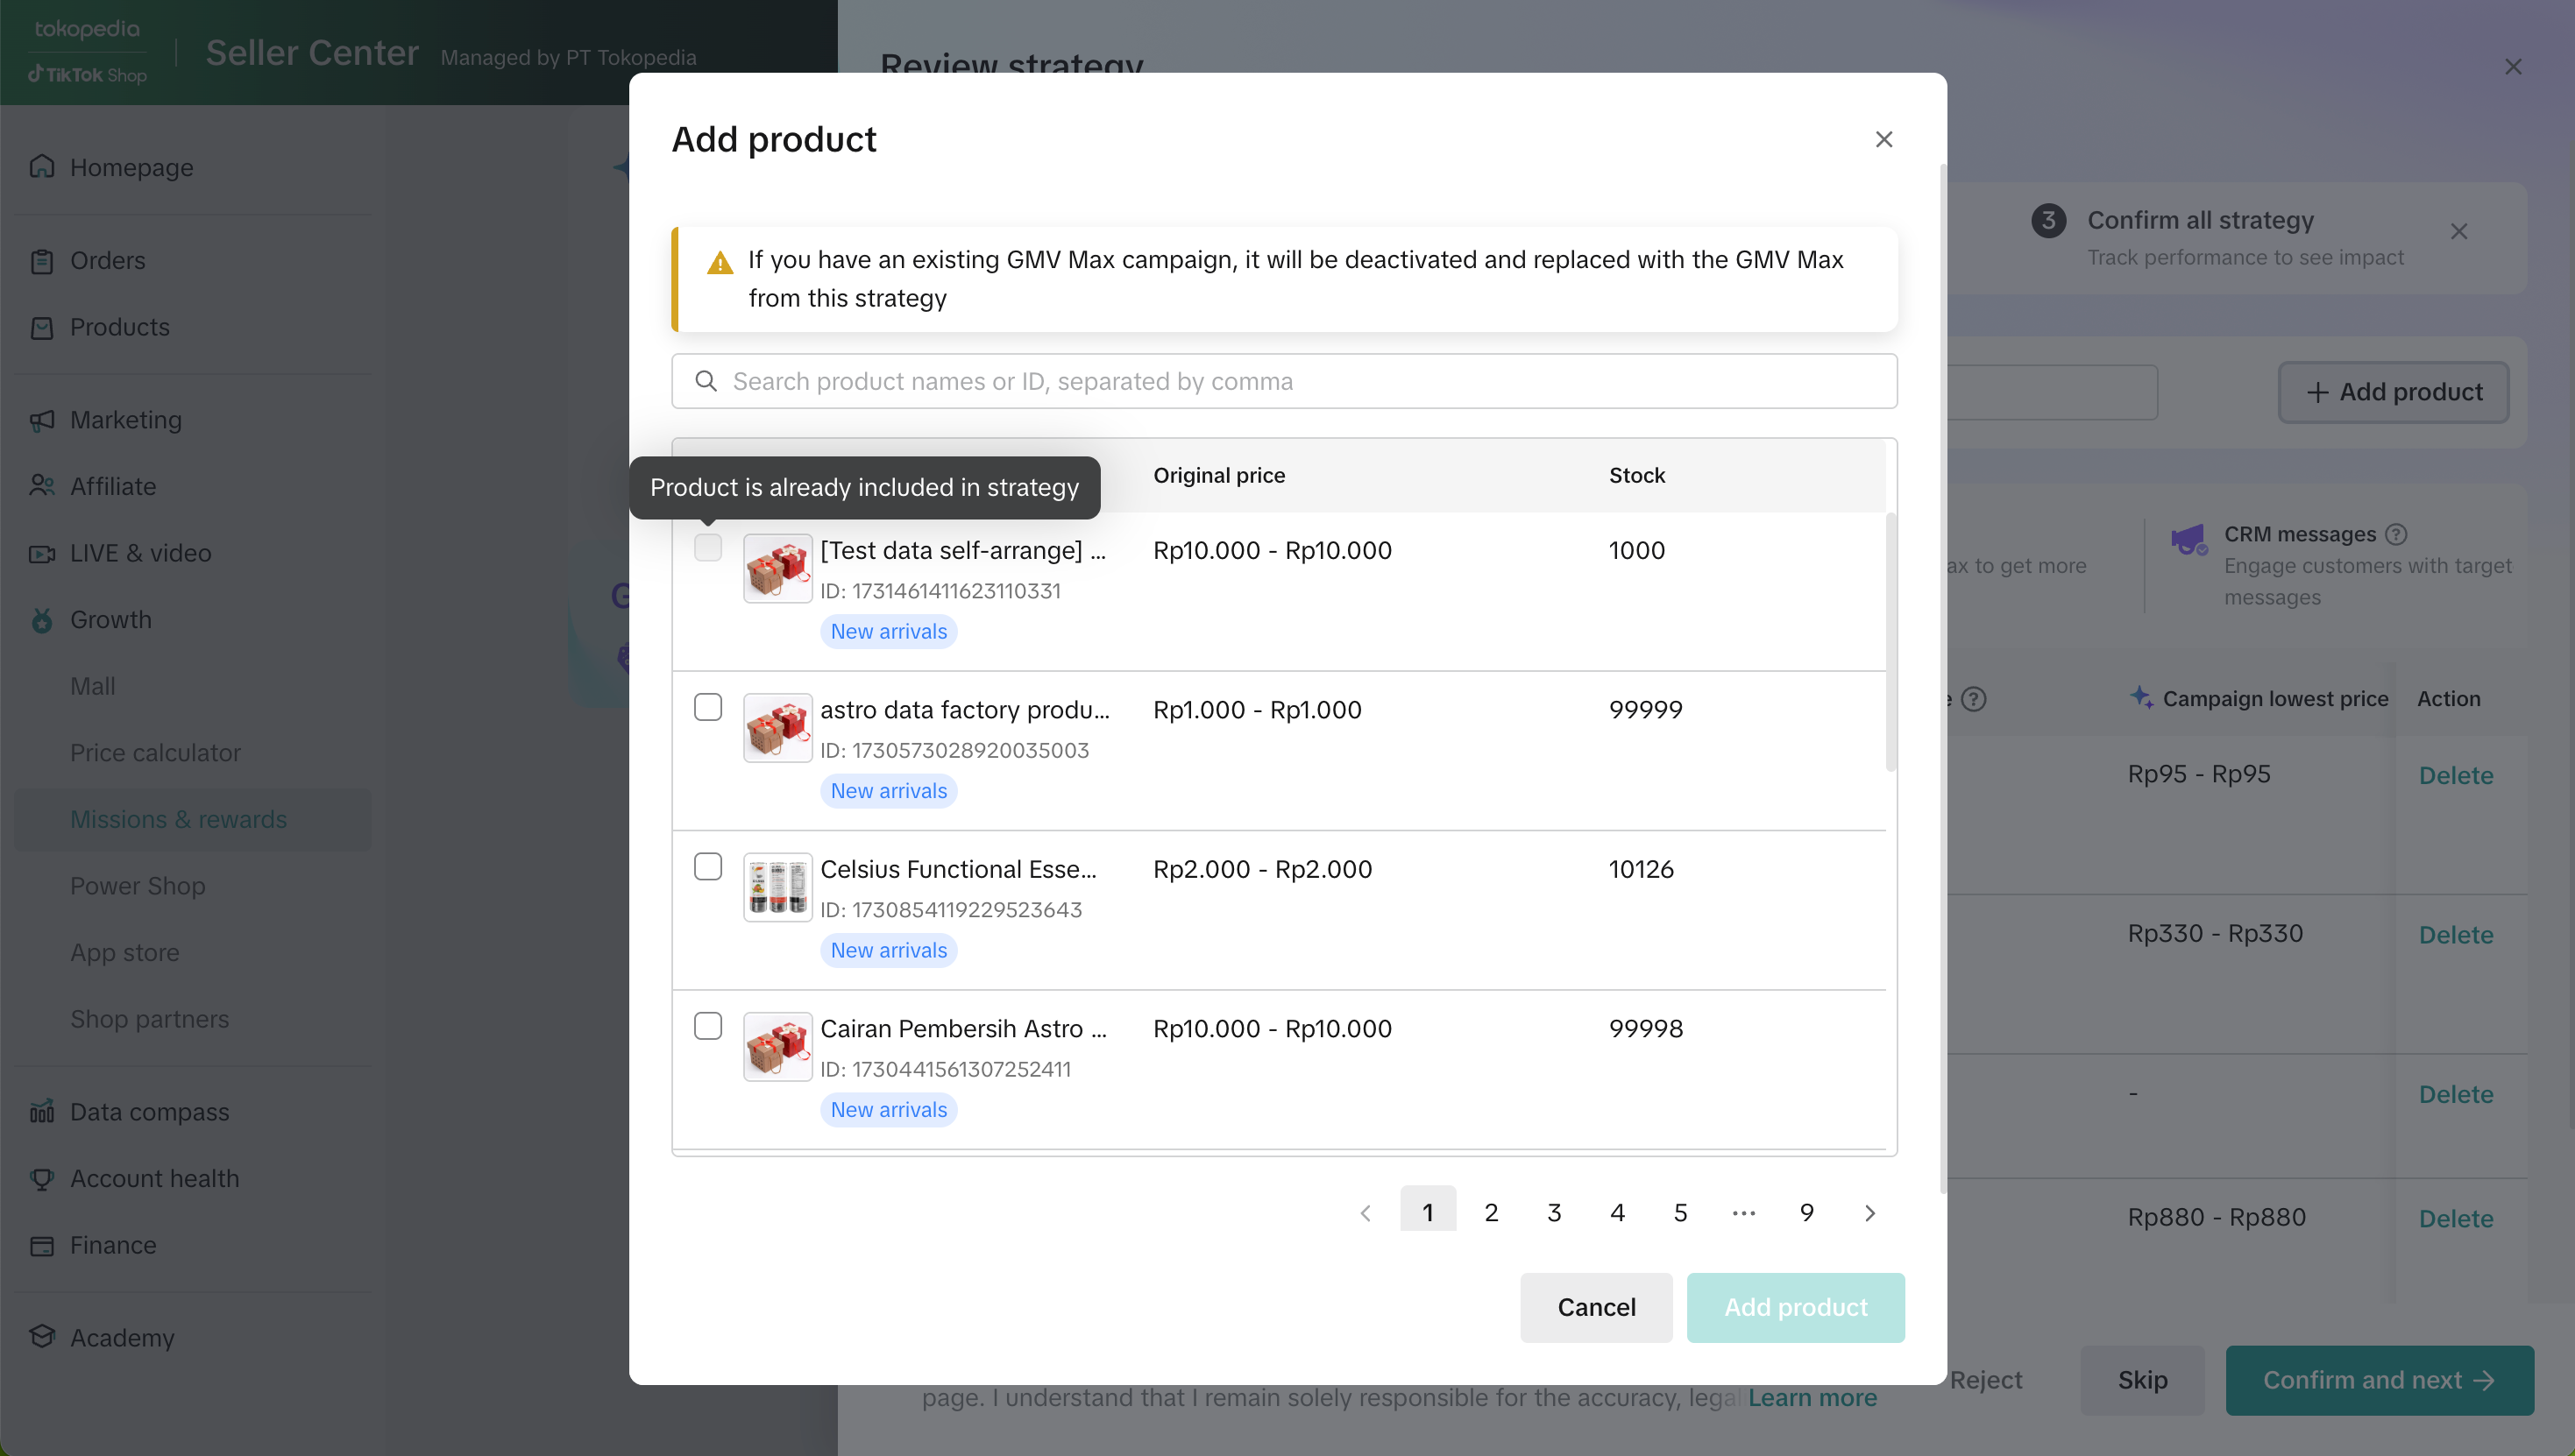The height and width of the screenshot is (1456, 2575).
Task: Click the product list vertical scrollbar
Action: [x=1890, y=642]
